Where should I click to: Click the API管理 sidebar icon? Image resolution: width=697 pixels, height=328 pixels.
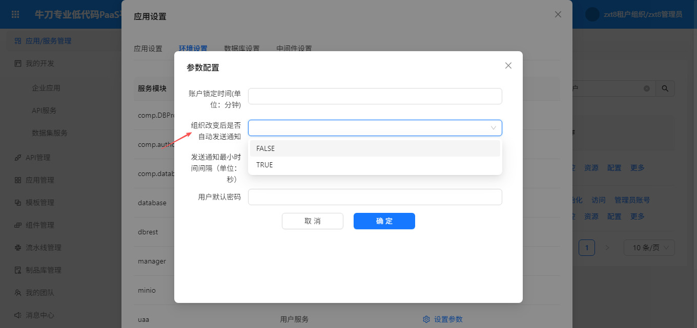tap(18, 158)
